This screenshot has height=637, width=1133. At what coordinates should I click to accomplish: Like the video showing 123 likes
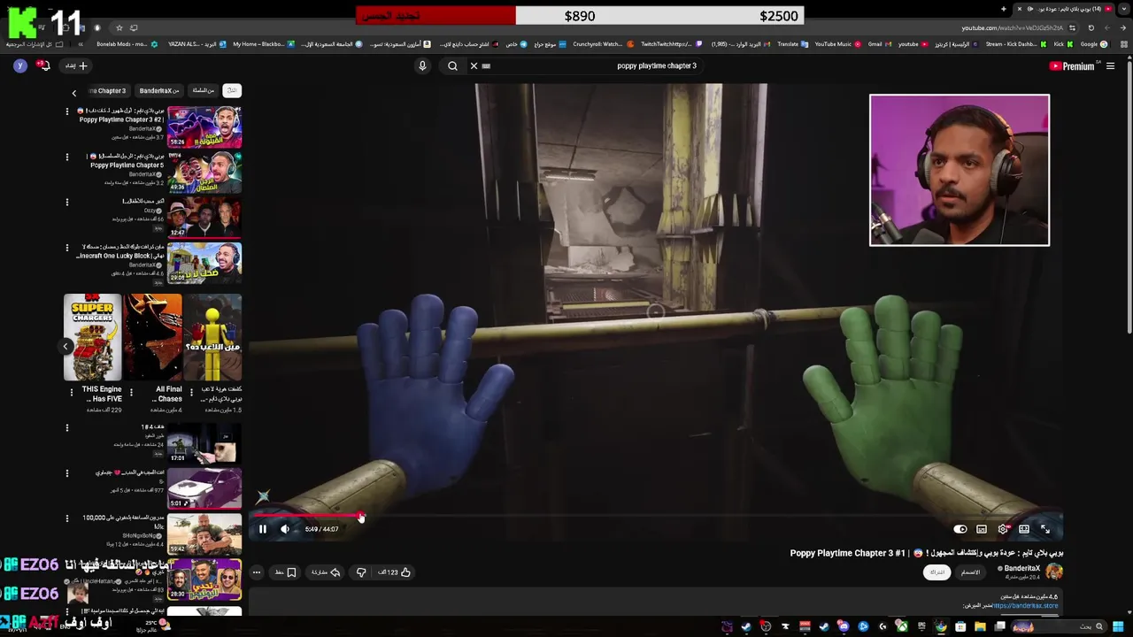pyautogui.click(x=396, y=572)
